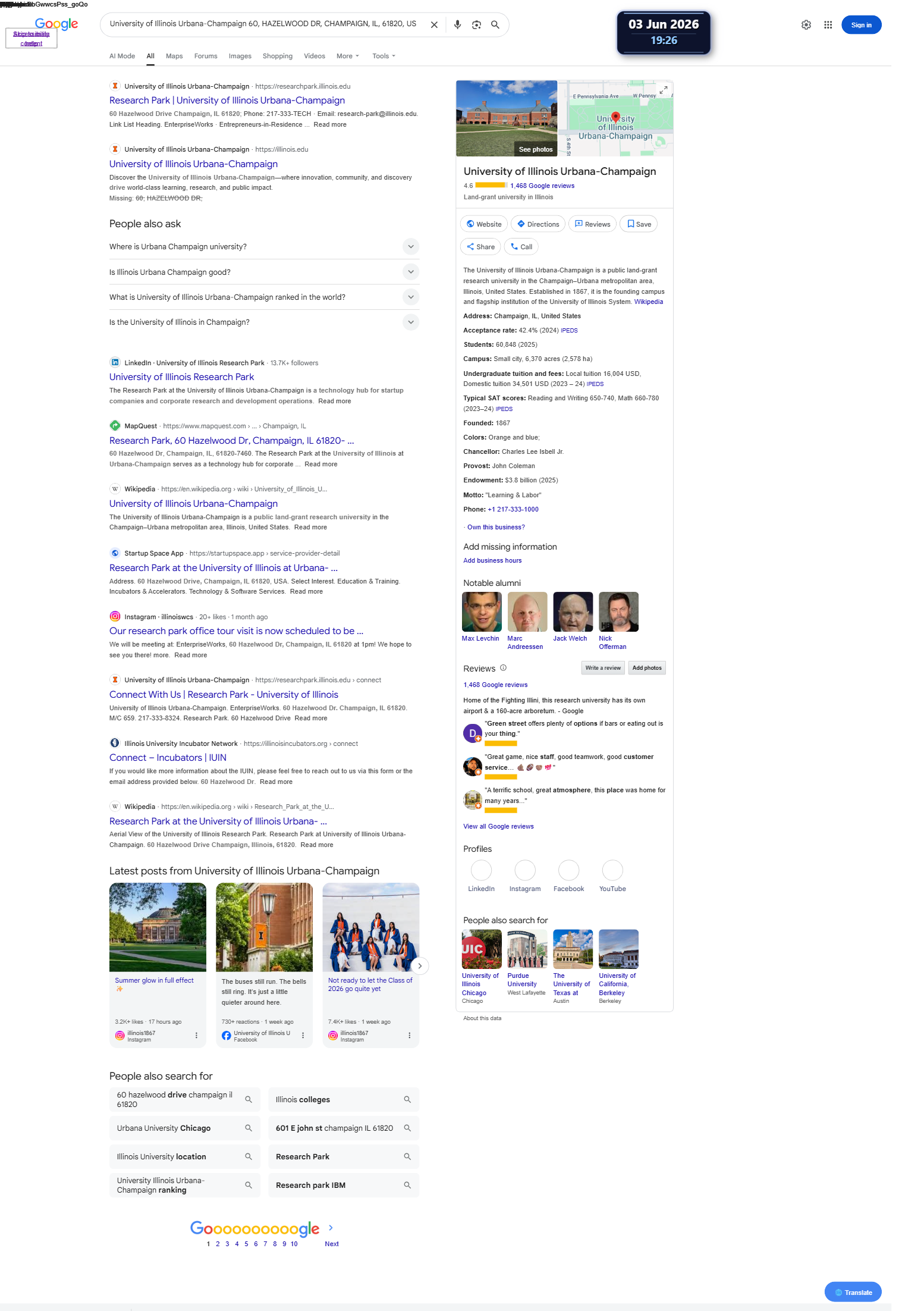This screenshot has height=1311, width=902.
Task: Clear the search box with the X icon
Action: click(434, 25)
